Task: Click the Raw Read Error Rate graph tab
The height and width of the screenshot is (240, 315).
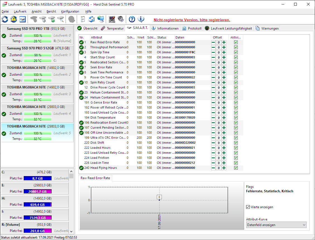Action: pyautogui.click(x=95, y=178)
